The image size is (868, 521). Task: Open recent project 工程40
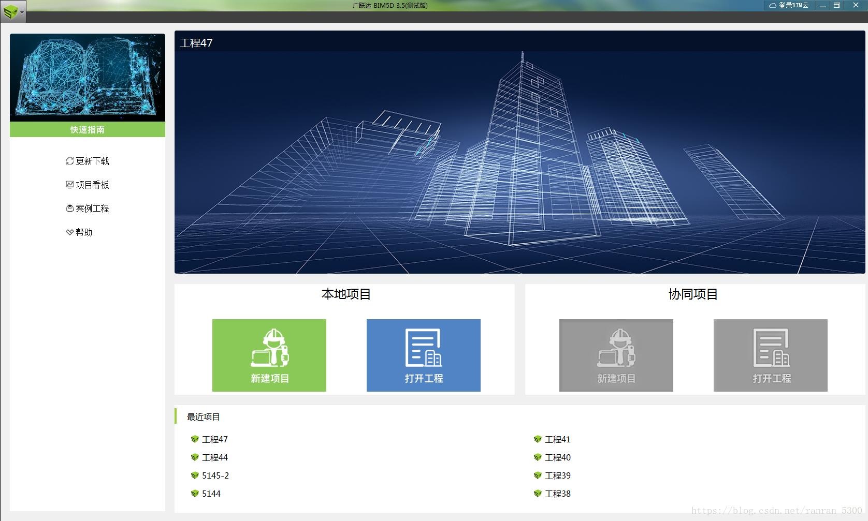click(x=558, y=457)
